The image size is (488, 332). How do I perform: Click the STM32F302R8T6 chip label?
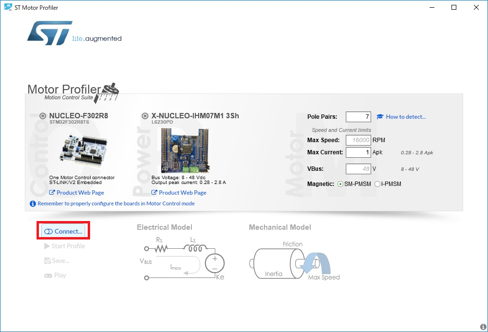pyautogui.click(x=69, y=122)
